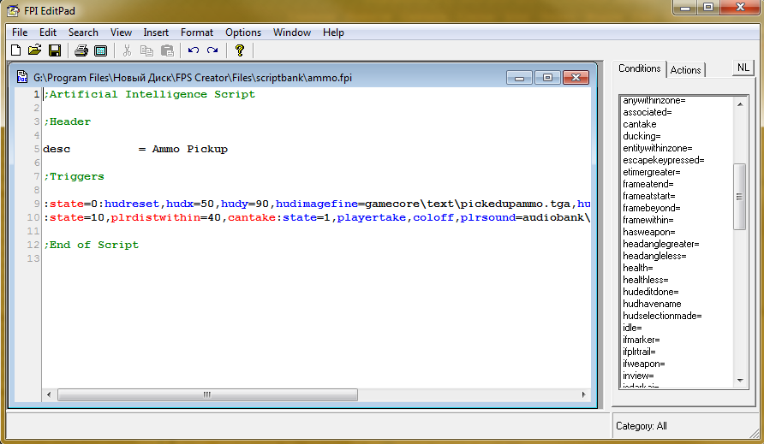Select idle= condition
The height and width of the screenshot is (444, 764).
tap(632, 328)
